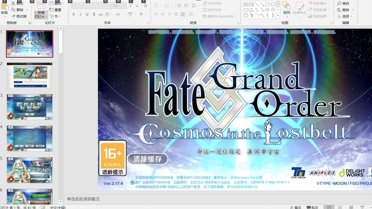Viewport: 372px width, 209px height.
Task: Select the Rectangle shape in gallery
Action: (x=268, y=4)
